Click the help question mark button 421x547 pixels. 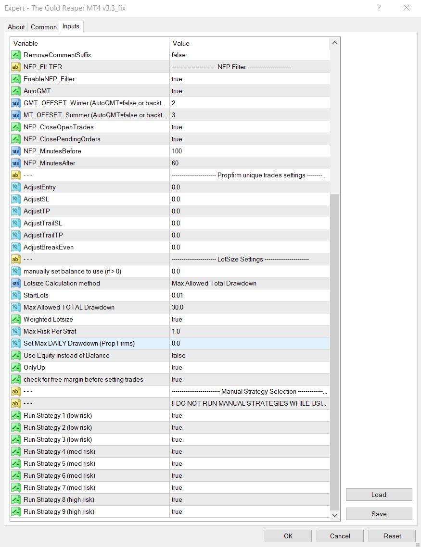[379, 8]
